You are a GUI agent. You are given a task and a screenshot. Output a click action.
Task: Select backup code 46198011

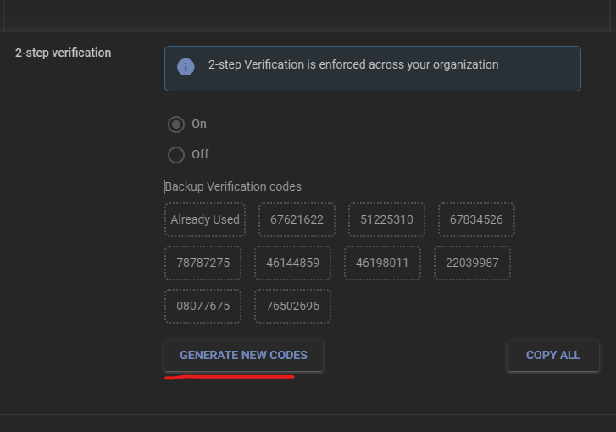pyautogui.click(x=382, y=263)
